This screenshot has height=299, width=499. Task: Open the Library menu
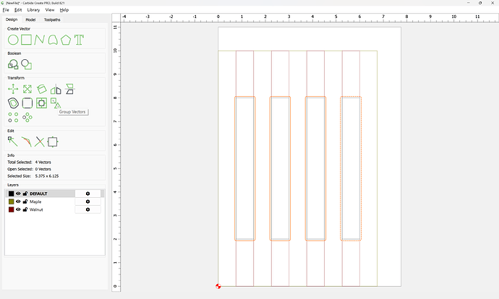click(33, 10)
